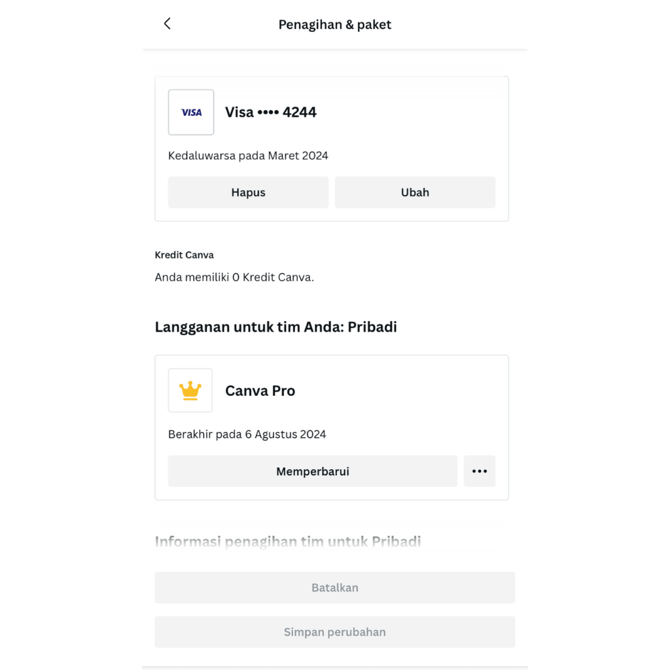Viewport: 670px width, 670px height.
Task: Tap the Batalkan button
Action: pyautogui.click(x=334, y=588)
